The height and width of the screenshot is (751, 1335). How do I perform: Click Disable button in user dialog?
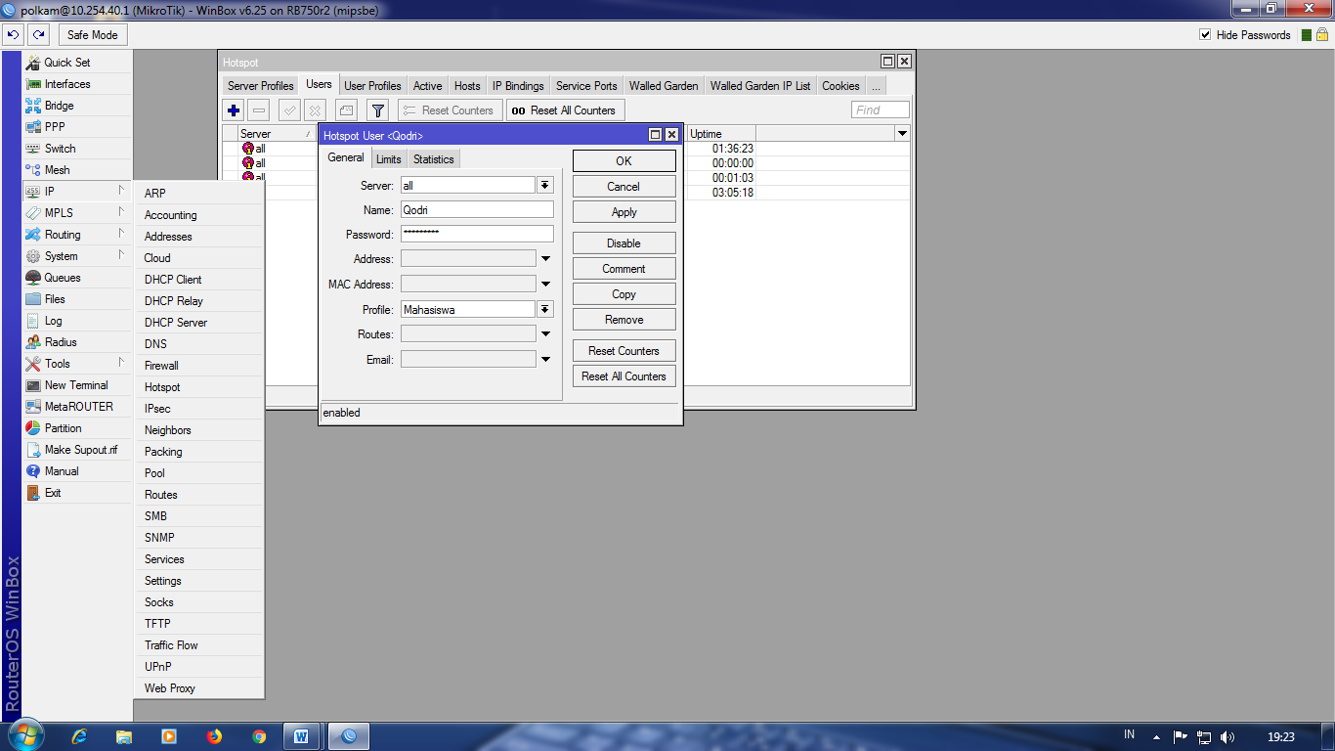click(624, 243)
